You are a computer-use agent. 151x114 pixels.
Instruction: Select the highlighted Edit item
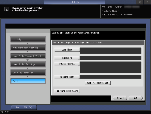click(28, 81)
